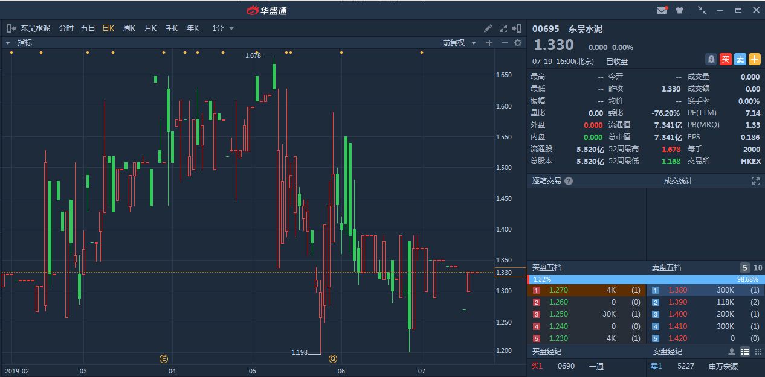Open the 逐笔交易 tick trades tab

[x=546, y=181]
